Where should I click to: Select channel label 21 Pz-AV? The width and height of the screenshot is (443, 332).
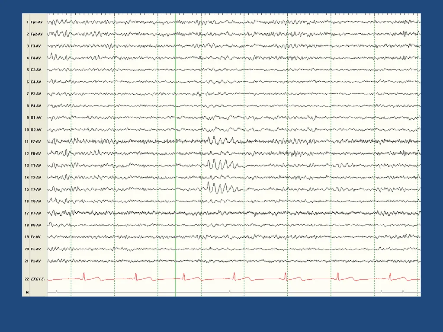(x=32, y=261)
